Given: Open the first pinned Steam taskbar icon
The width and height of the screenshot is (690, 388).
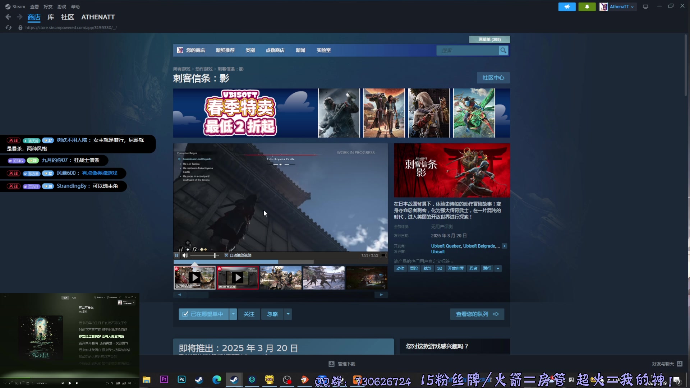Looking at the screenshot, I should coord(199,379).
